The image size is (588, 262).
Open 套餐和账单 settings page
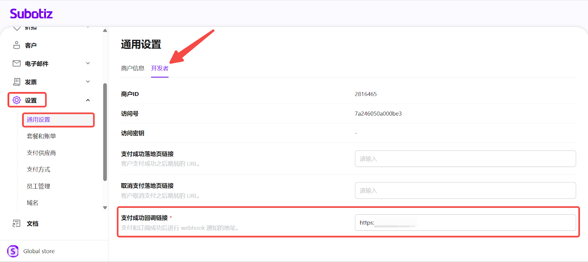(x=41, y=136)
